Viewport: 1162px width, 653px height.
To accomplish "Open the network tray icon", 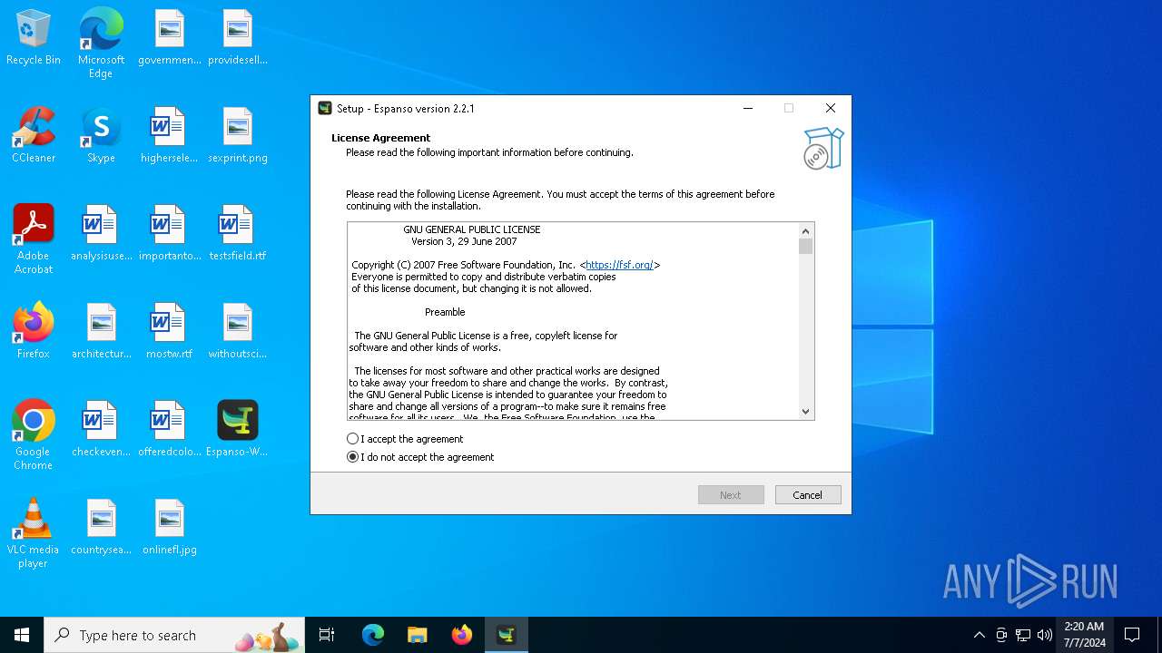I will click(1023, 635).
